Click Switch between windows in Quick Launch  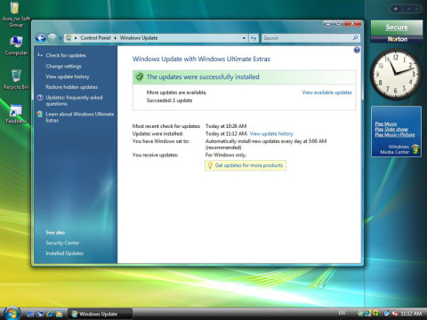tap(40, 314)
